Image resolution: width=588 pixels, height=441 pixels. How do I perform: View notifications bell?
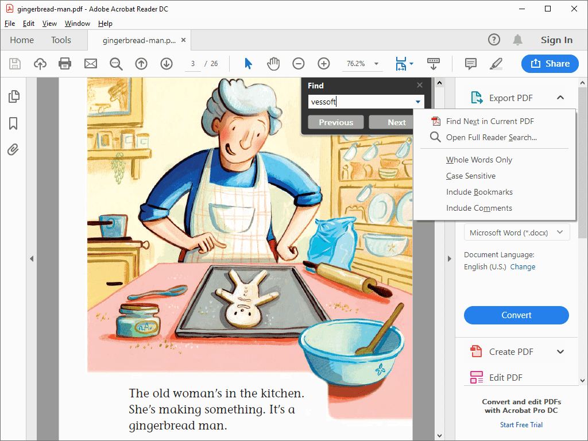pyautogui.click(x=517, y=40)
